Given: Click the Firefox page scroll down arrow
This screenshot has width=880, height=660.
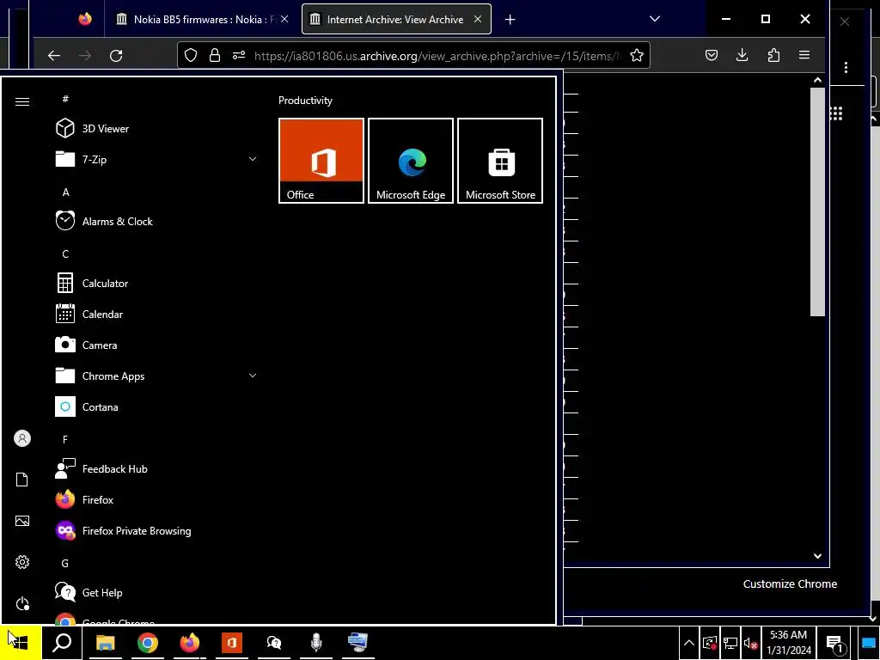Looking at the screenshot, I should (x=818, y=556).
